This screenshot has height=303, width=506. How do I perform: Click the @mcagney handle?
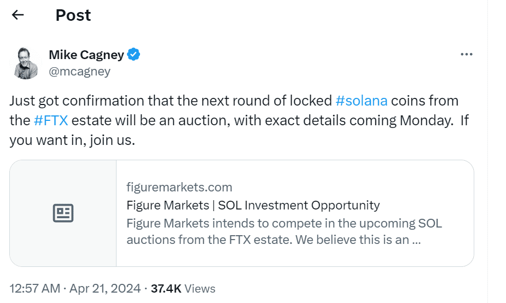80,71
